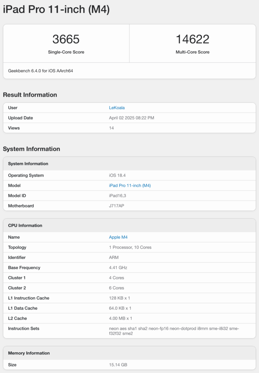Open the iPad Pro 11-inch (M4) model link
Viewport: 259px width, 373px height.
(x=130, y=185)
